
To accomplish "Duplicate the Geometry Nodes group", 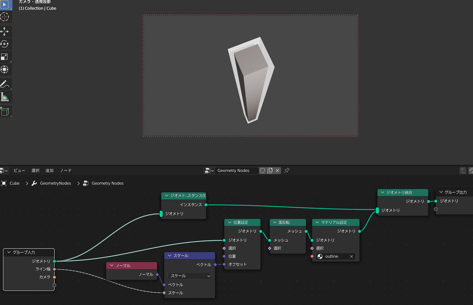I will point(270,171).
